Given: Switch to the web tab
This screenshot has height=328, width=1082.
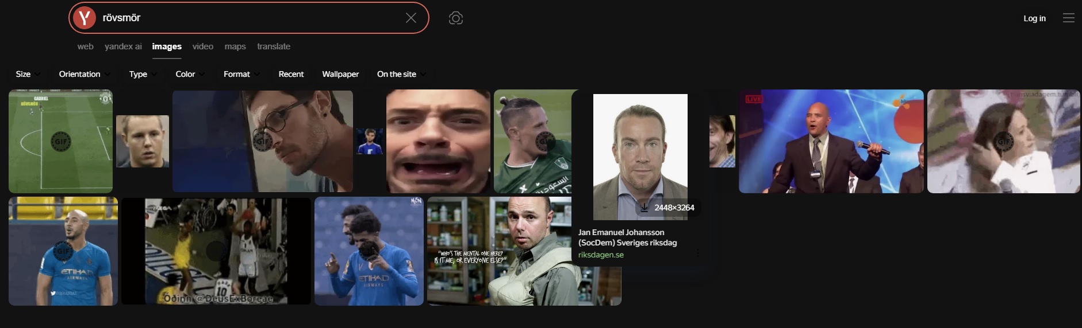Looking at the screenshot, I should tap(86, 46).
